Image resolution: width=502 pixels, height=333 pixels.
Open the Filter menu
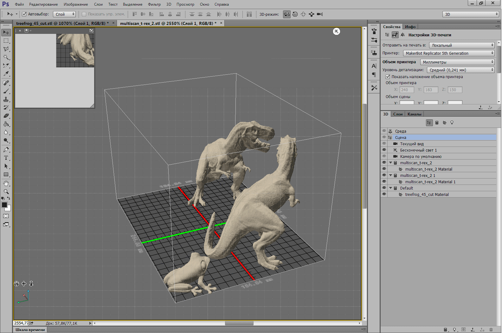[154, 4]
